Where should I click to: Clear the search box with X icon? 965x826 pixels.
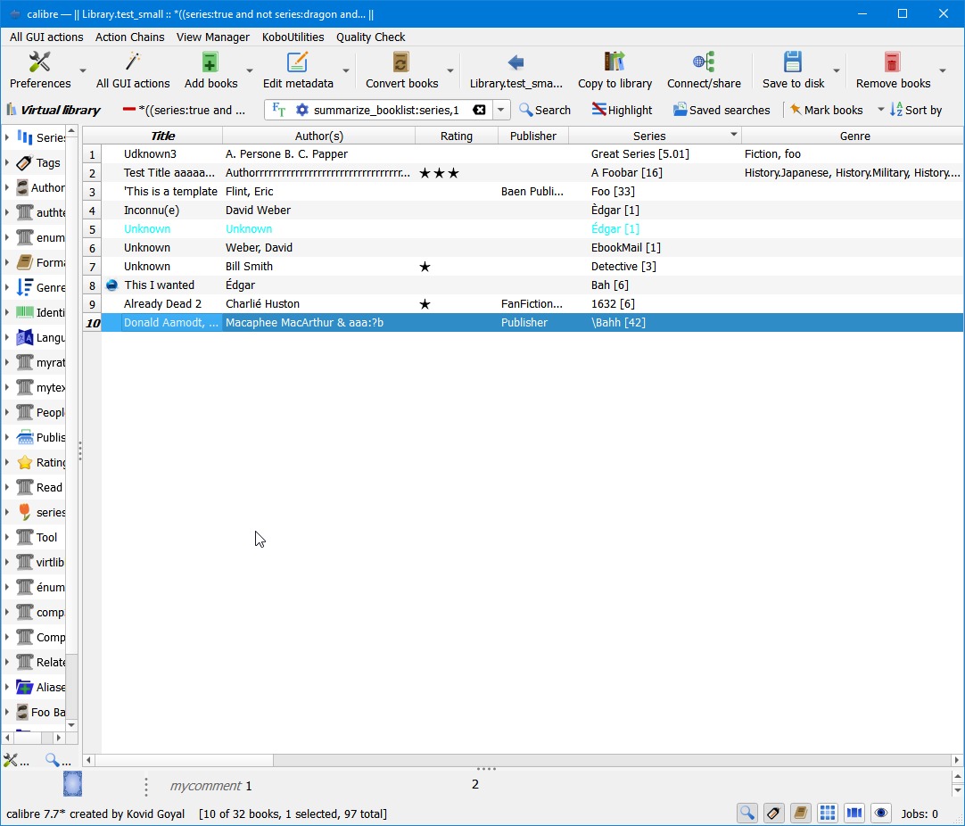point(479,111)
